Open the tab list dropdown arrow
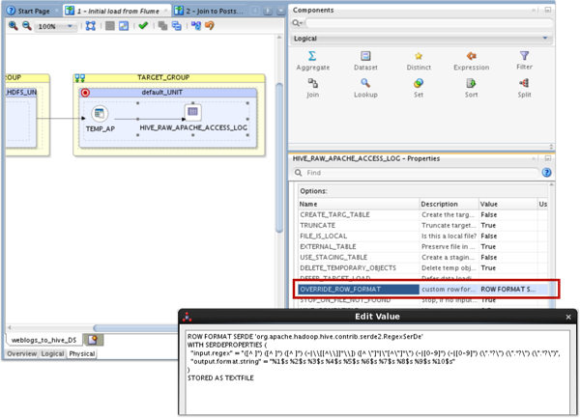This screenshot has width=580, height=418. pyautogui.click(x=281, y=11)
